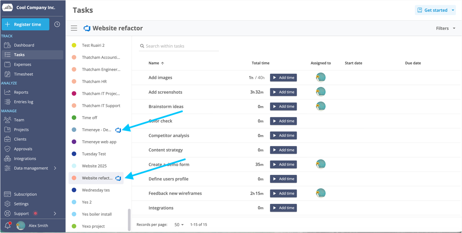
Task: Expand the Filters dropdown
Action: [446, 28]
